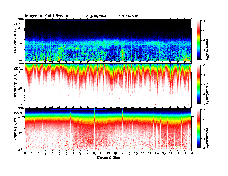Click the dH/dt panel label
228x176 pixels.
(x=18, y=24)
